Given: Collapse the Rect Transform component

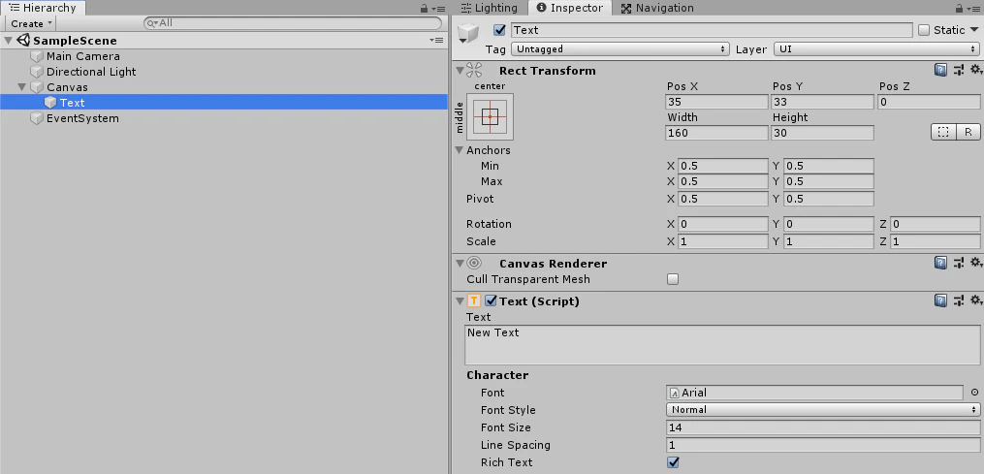Looking at the screenshot, I should pyautogui.click(x=460, y=71).
